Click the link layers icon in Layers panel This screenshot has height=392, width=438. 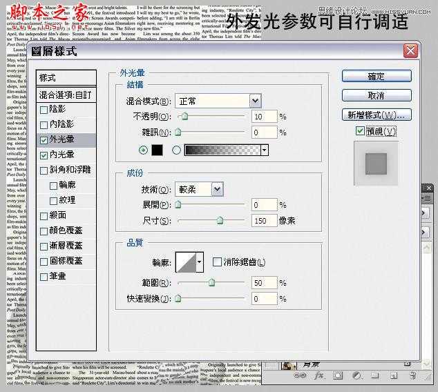click(x=300, y=375)
